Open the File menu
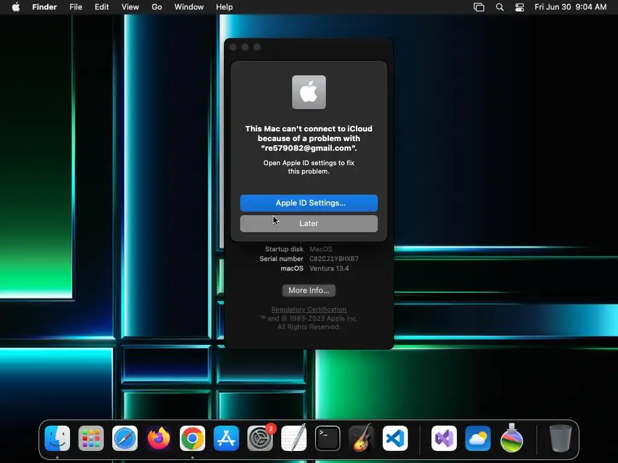 click(x=75, y=7)
